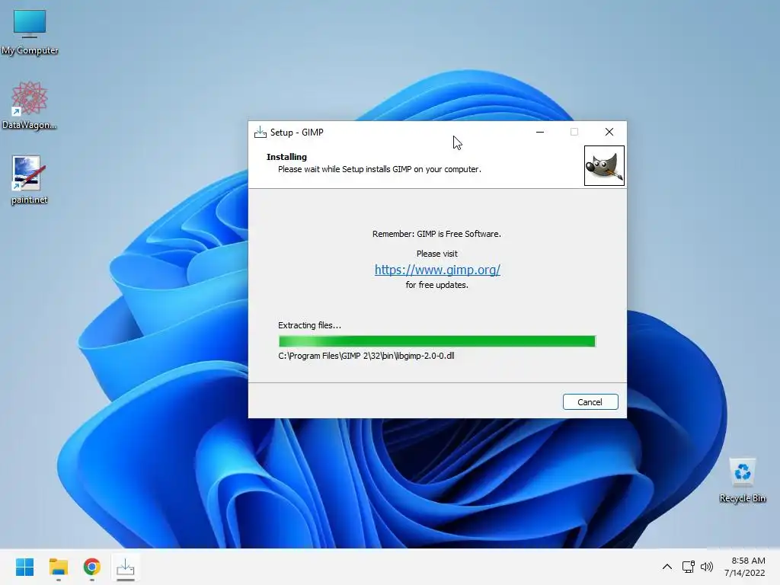The image size is (780, 585).
Task: Select the DataWagon desktop shortcut
Action: coord(30,105)
